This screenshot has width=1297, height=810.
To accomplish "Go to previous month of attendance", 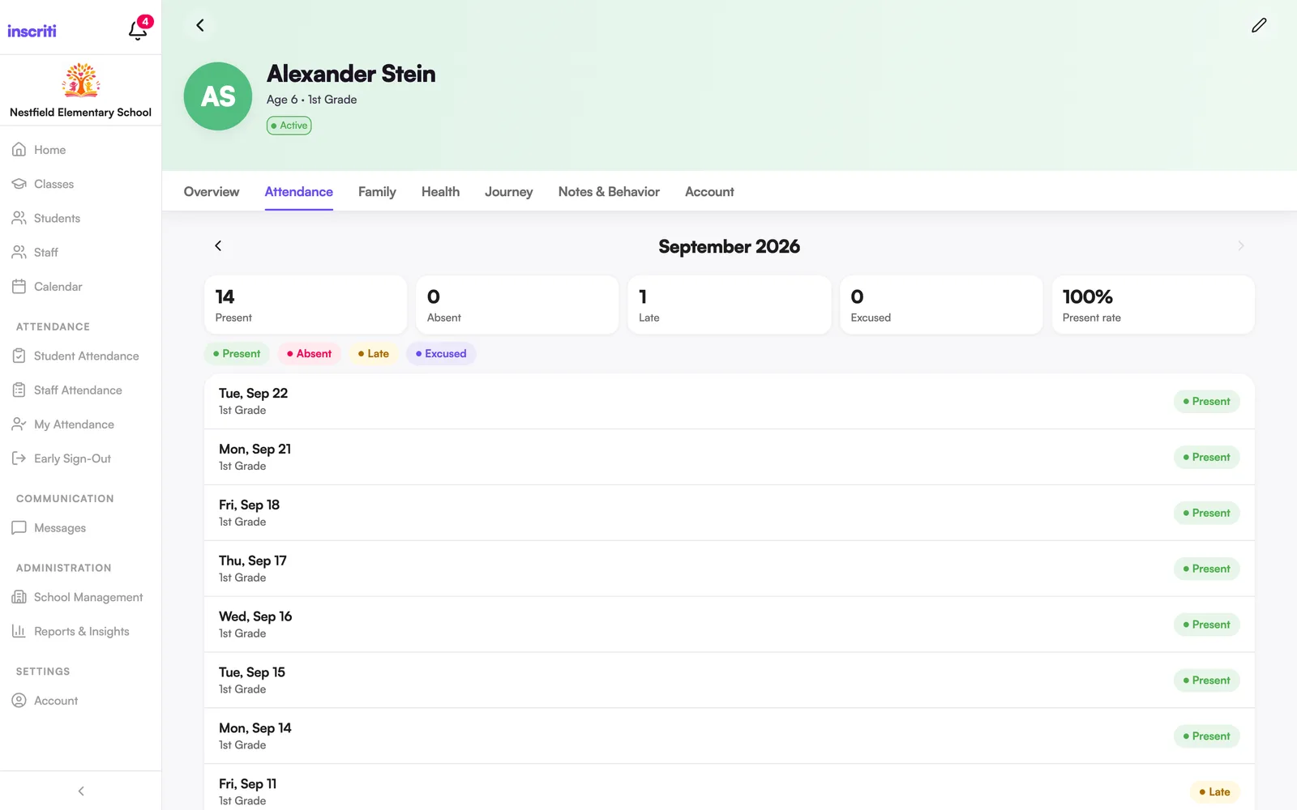I will [x=218, y=245].
